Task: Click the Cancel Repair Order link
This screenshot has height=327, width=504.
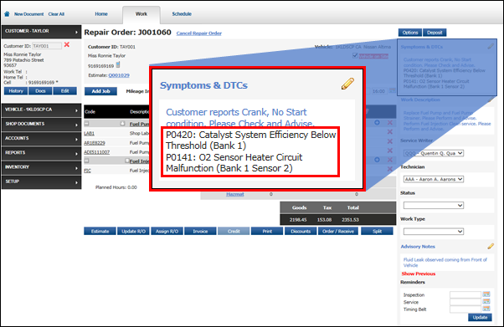Action: [199, 33]
